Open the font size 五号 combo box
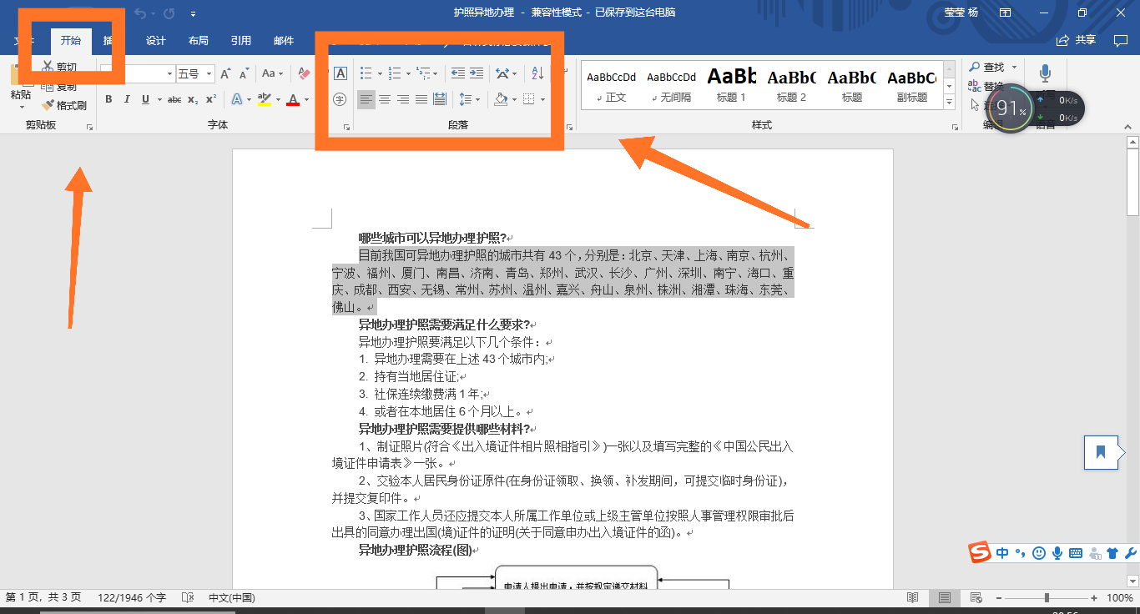Screen dimensions: 1140x614 pyautogui.click(x=195, y=74)
